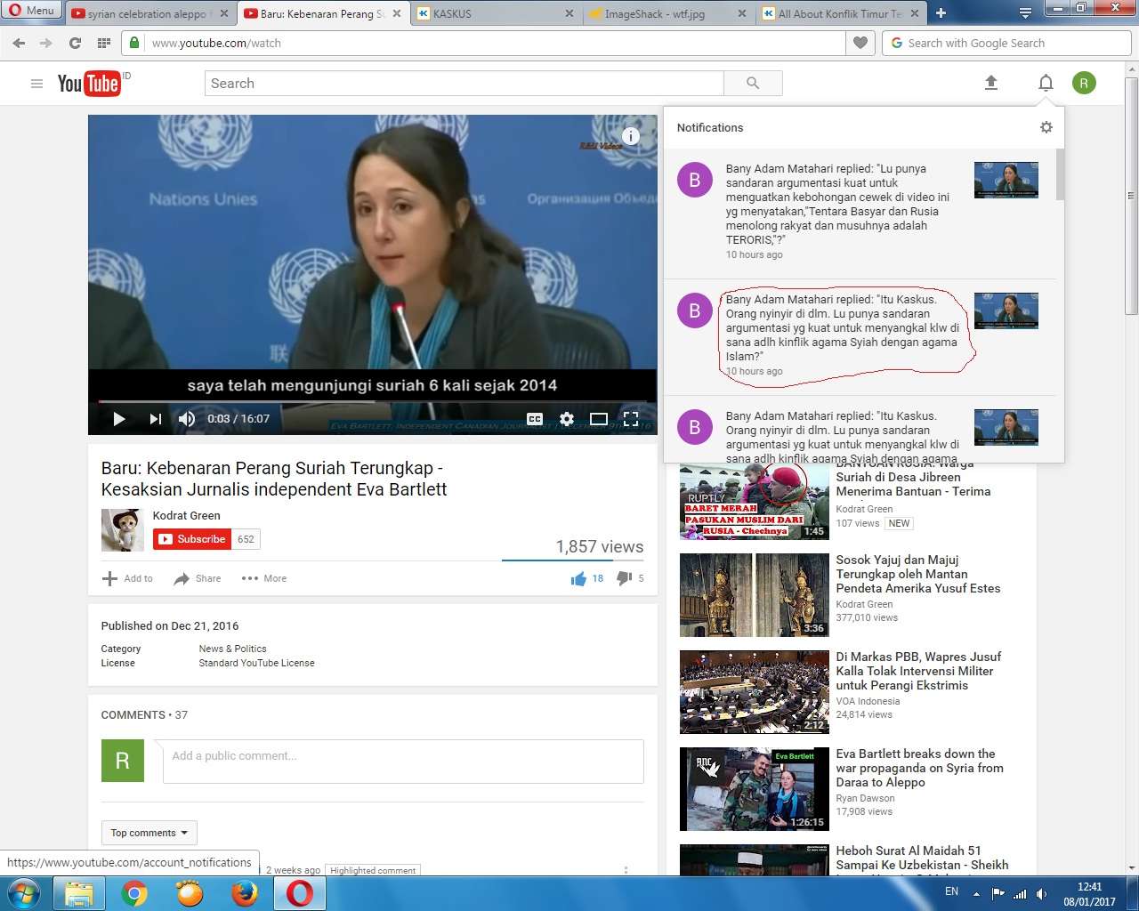Open notification settings gear
Image resolution: width=1139 pixels, height=911 pixels.
pos(1046,127)
